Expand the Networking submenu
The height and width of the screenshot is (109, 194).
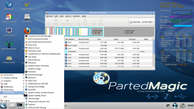12,90
